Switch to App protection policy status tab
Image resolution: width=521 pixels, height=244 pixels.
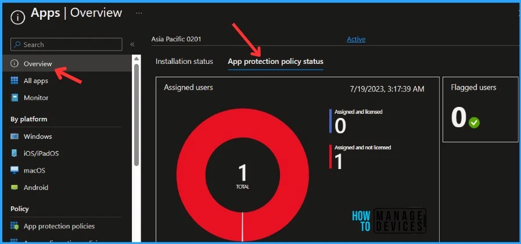[275, 62]
